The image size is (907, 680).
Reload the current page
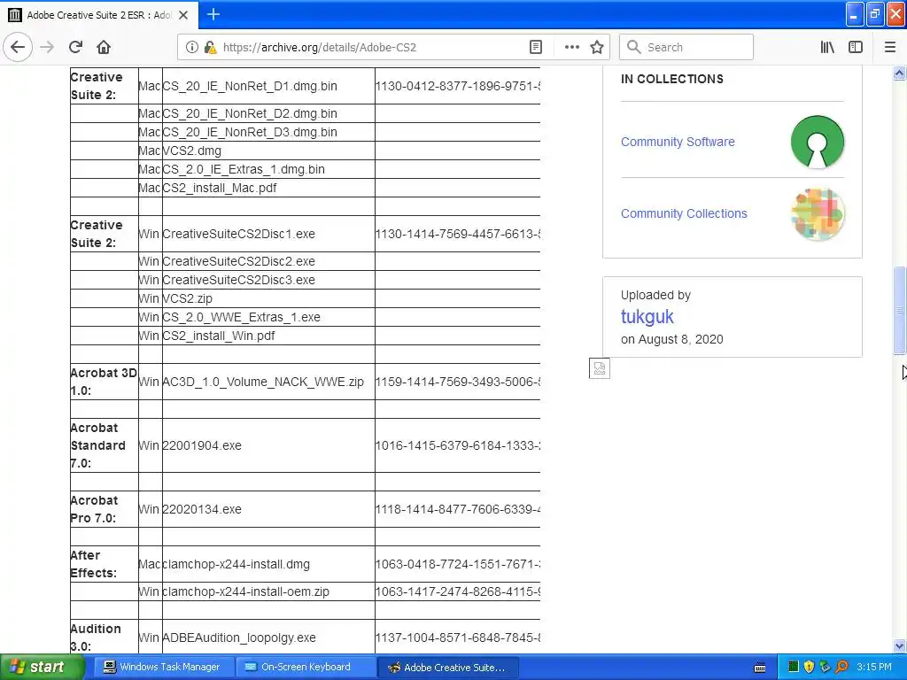click(x=76, y=47)
